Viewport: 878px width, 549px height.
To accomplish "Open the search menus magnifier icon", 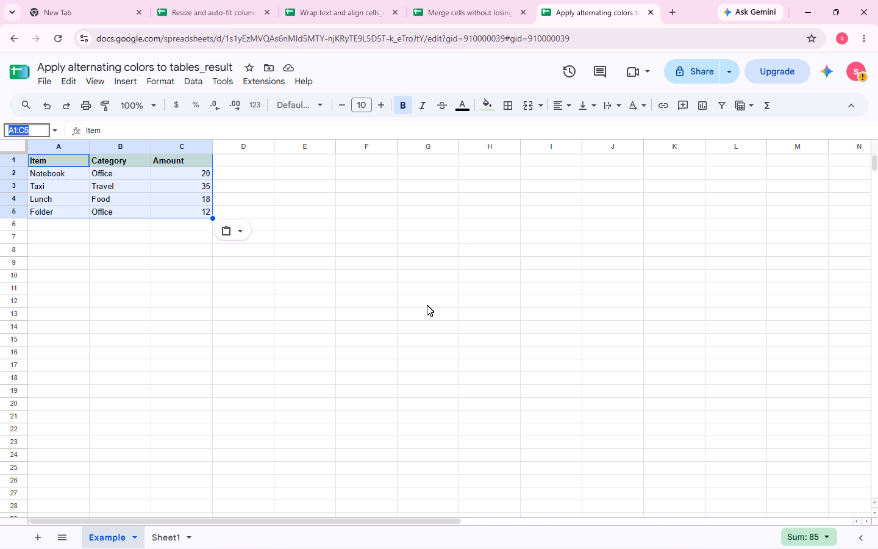I will pyautogui.click(x=26, y=106).
